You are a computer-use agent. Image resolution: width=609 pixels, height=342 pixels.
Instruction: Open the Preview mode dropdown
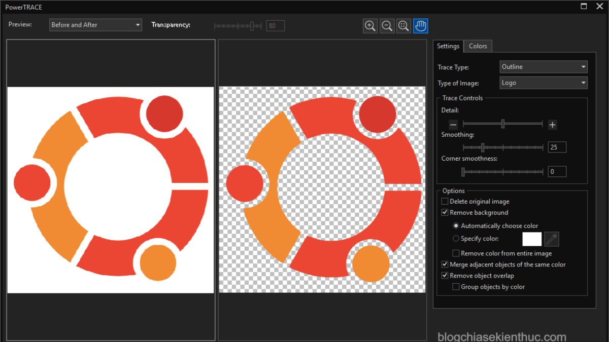96,25
